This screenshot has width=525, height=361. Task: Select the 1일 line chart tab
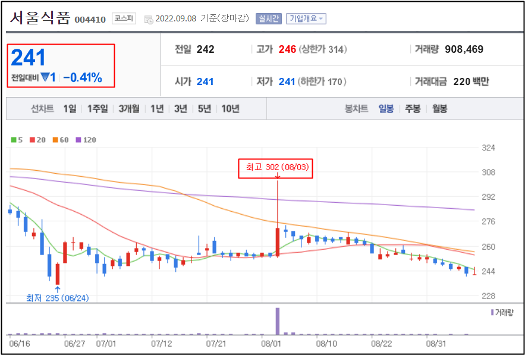pyautogui.click(x=70, y=108)
